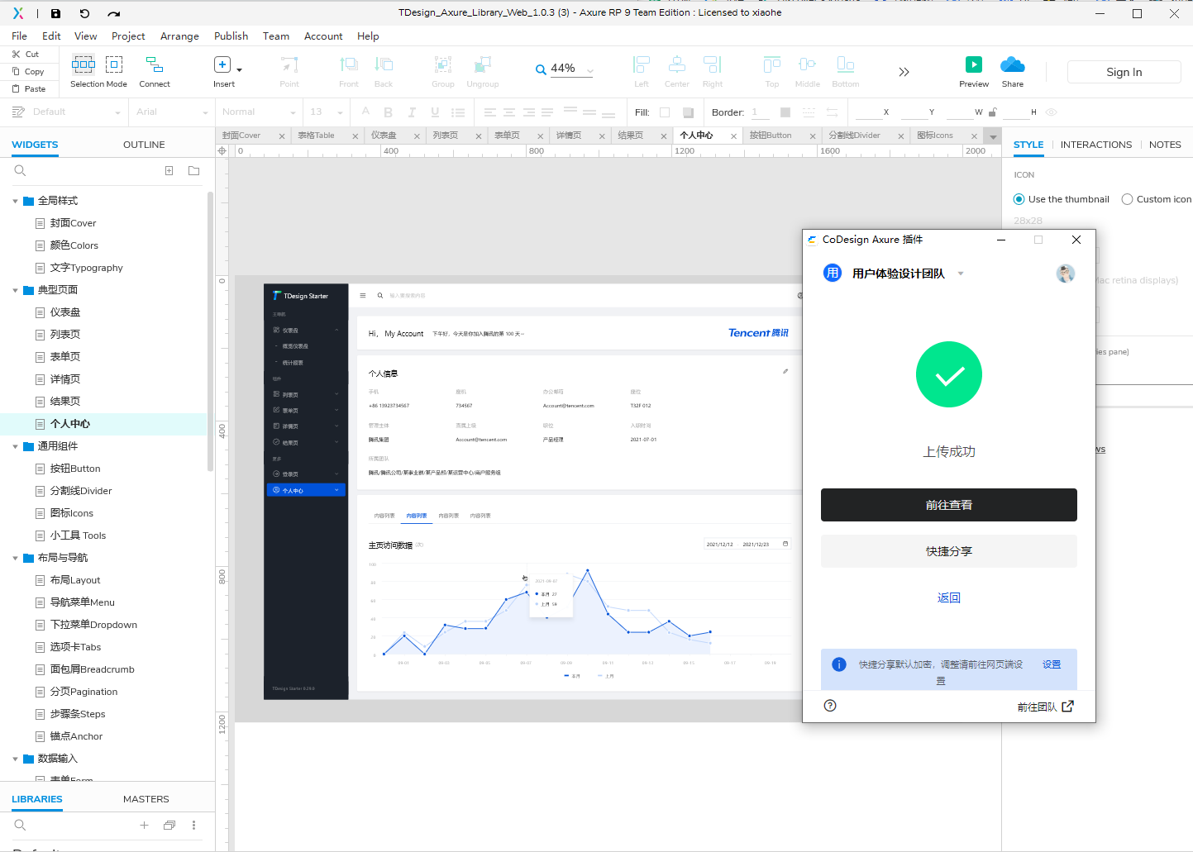
Task: Click the Sign In button
Action: pyautogui.click(x=1124, y=72)
